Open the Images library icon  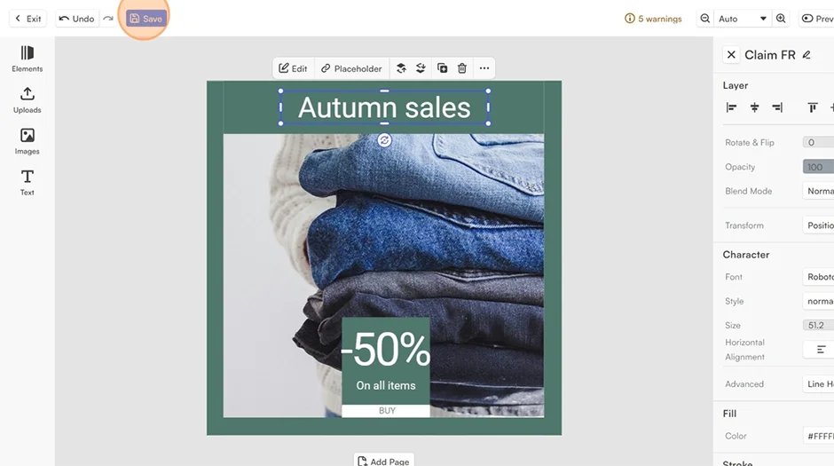click(28, 141)
